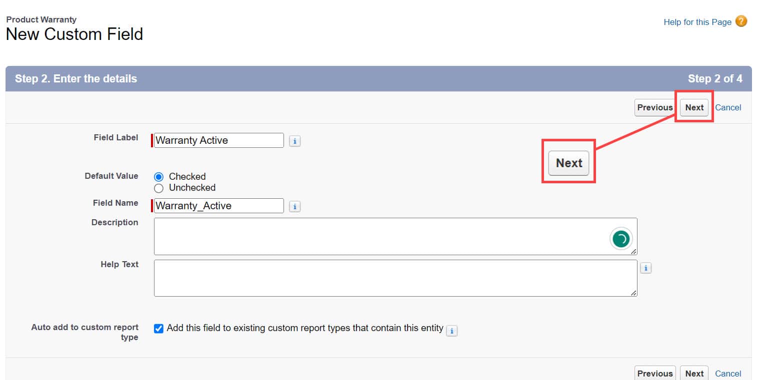Click inside the Help Text text area
Screen dimensions: 759x380
pyautogui.click(x=350, y=278)
